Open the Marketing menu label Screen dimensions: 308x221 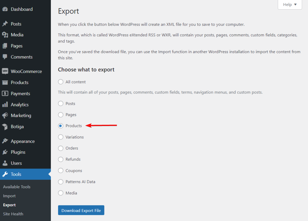click(21, 116)
